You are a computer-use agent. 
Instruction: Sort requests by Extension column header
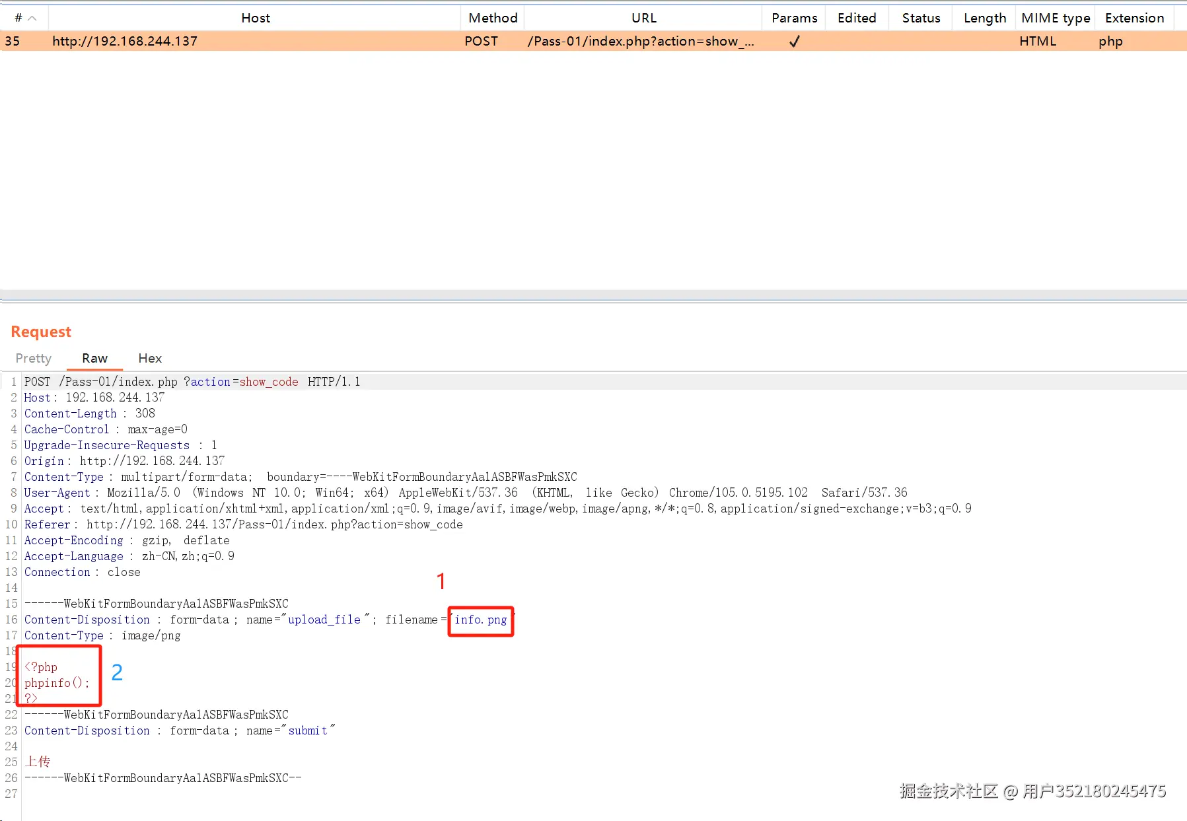[1134, 18]
